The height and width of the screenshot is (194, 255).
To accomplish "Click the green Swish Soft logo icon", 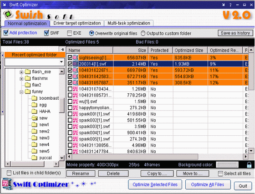I will pos(8,14).
